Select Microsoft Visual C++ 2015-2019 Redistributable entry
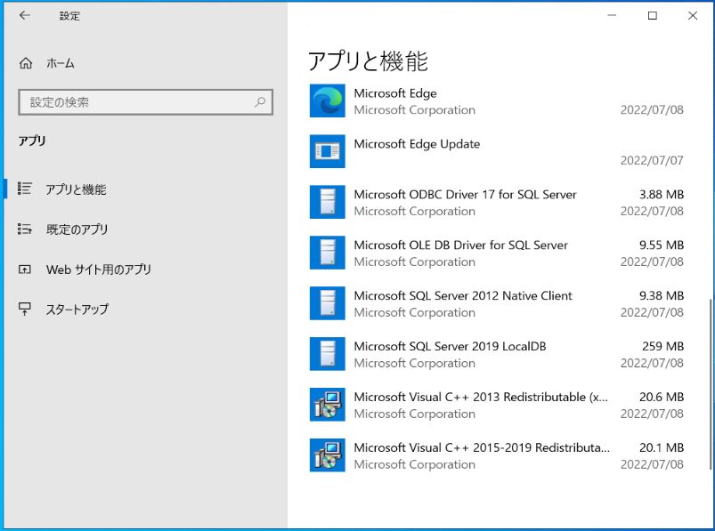This screenshot has height=531, width=715. click(482, 447)
